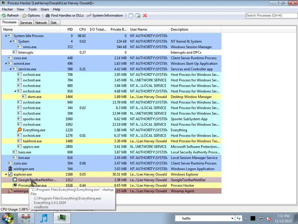The height and width of the screenshot is (224, 298).
Task: Click the spoolsv.exe process icon
Action: coord(19,119)
